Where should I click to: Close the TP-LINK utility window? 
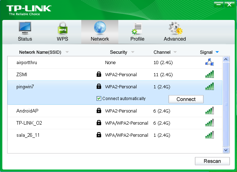pos(229,5)
